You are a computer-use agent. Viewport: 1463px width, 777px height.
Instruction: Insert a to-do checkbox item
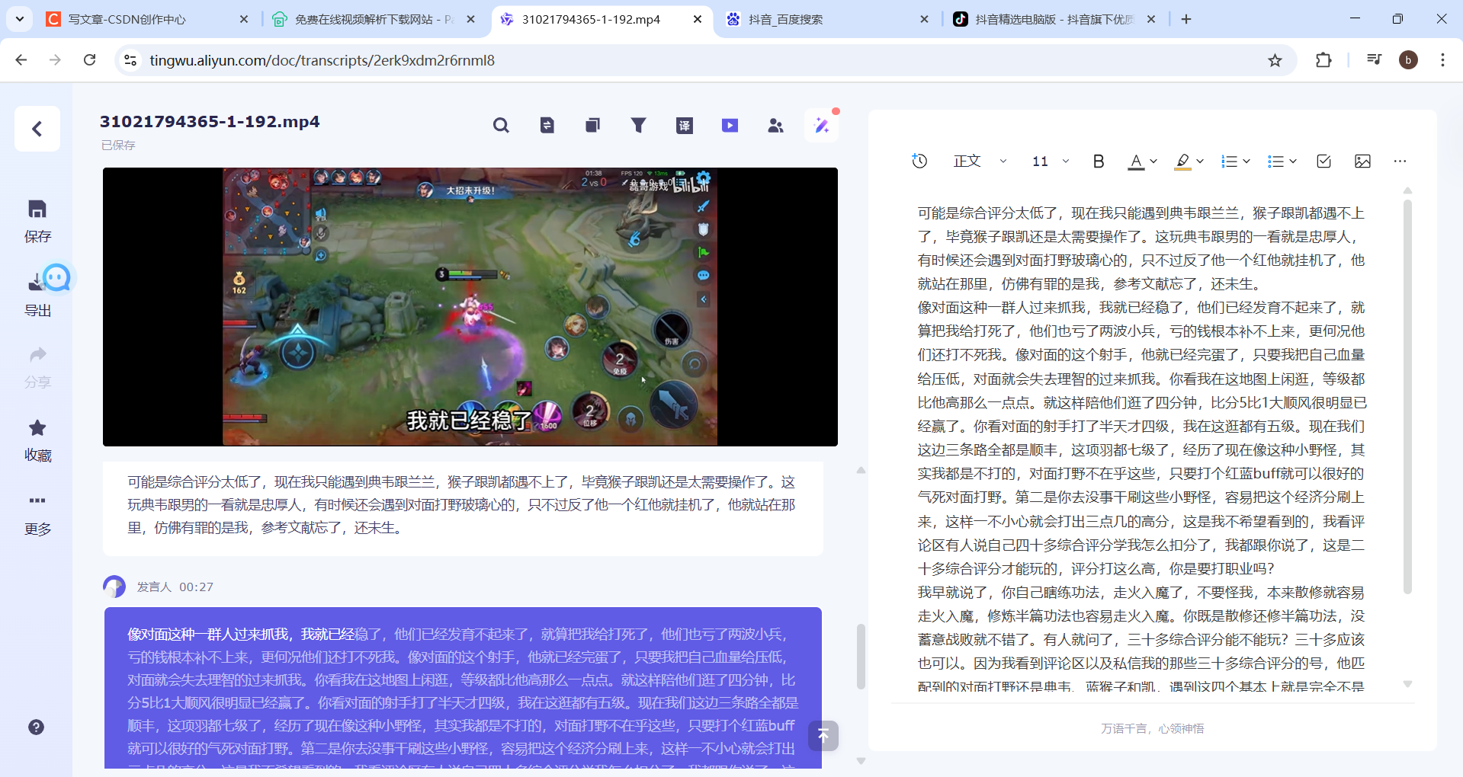tap(1324, 161)
